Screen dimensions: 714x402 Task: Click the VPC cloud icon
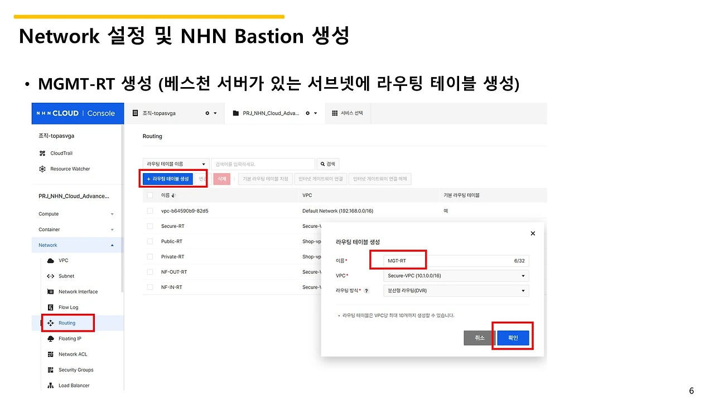pyautogui.click(x=51, y=261)
